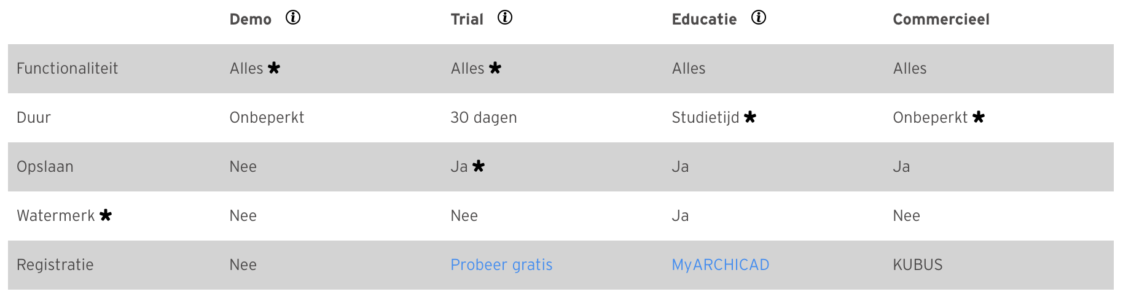The height and width of the screenshot is (297, 1123).
Task: Open the MyARCHICAD link
Action: click(x=721, y=265)
